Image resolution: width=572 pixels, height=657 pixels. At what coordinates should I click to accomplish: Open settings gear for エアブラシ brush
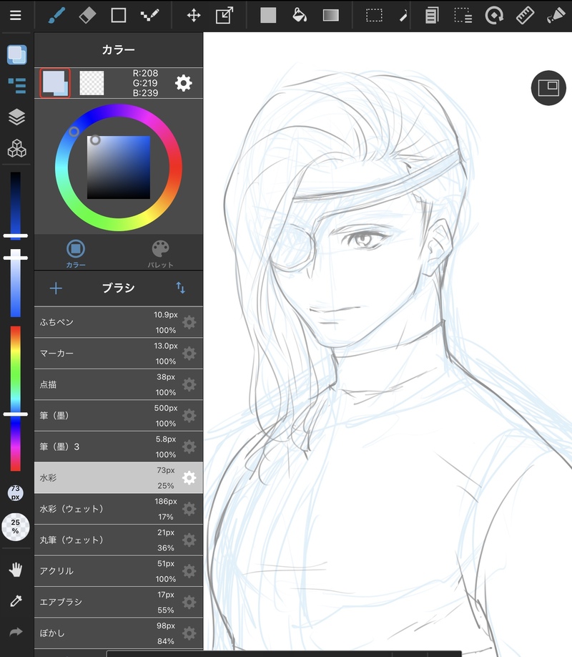[189, 602]
